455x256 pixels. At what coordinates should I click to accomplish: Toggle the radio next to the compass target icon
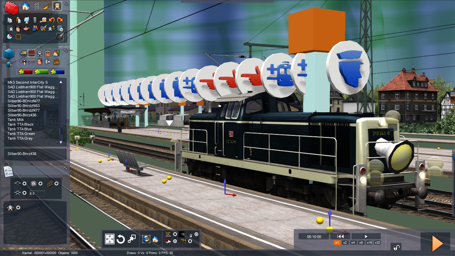tap(41, 183)
